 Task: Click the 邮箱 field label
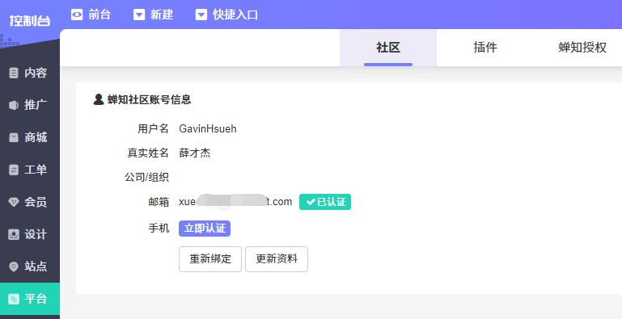(159, 202)
